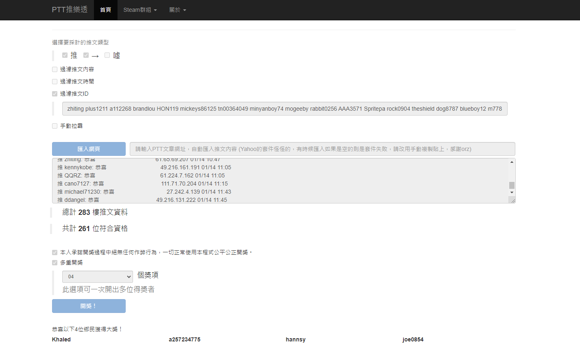Focus the PTT article URL input field
The width and height of the screenshot is (580, 352).
(322, 149)
